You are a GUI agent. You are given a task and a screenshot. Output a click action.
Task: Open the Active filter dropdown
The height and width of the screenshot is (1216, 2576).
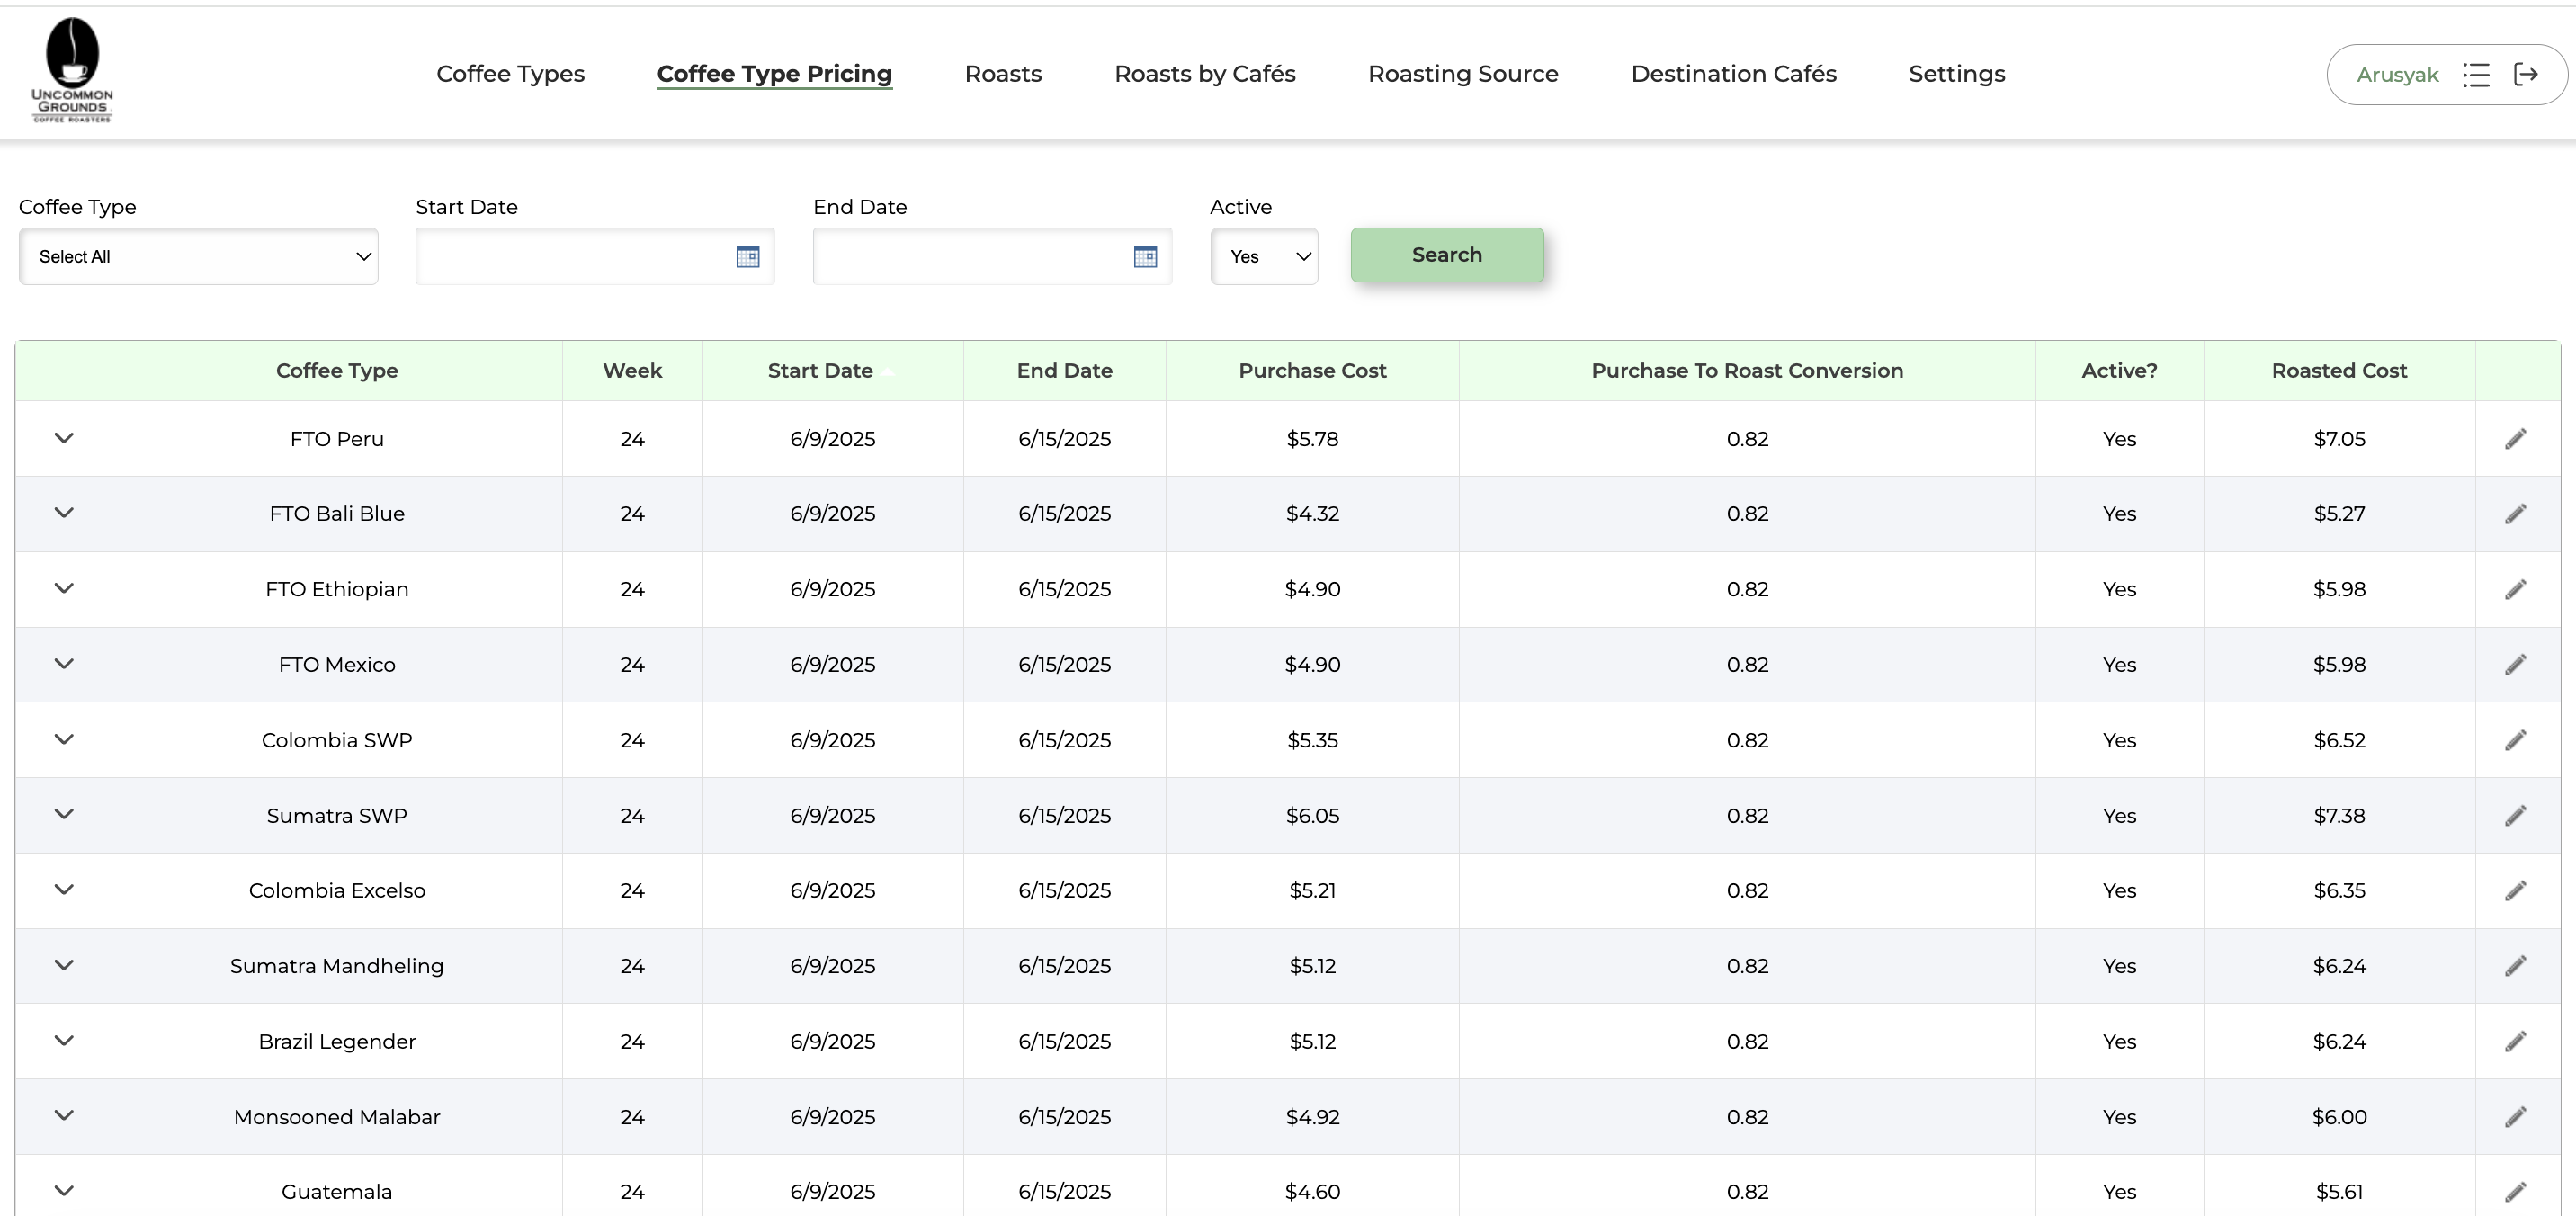click(1264, 256)
